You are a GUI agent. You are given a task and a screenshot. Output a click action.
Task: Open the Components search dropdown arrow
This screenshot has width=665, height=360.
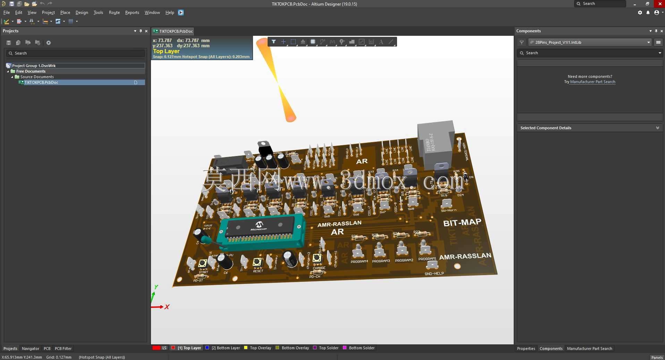pos(659,53)
